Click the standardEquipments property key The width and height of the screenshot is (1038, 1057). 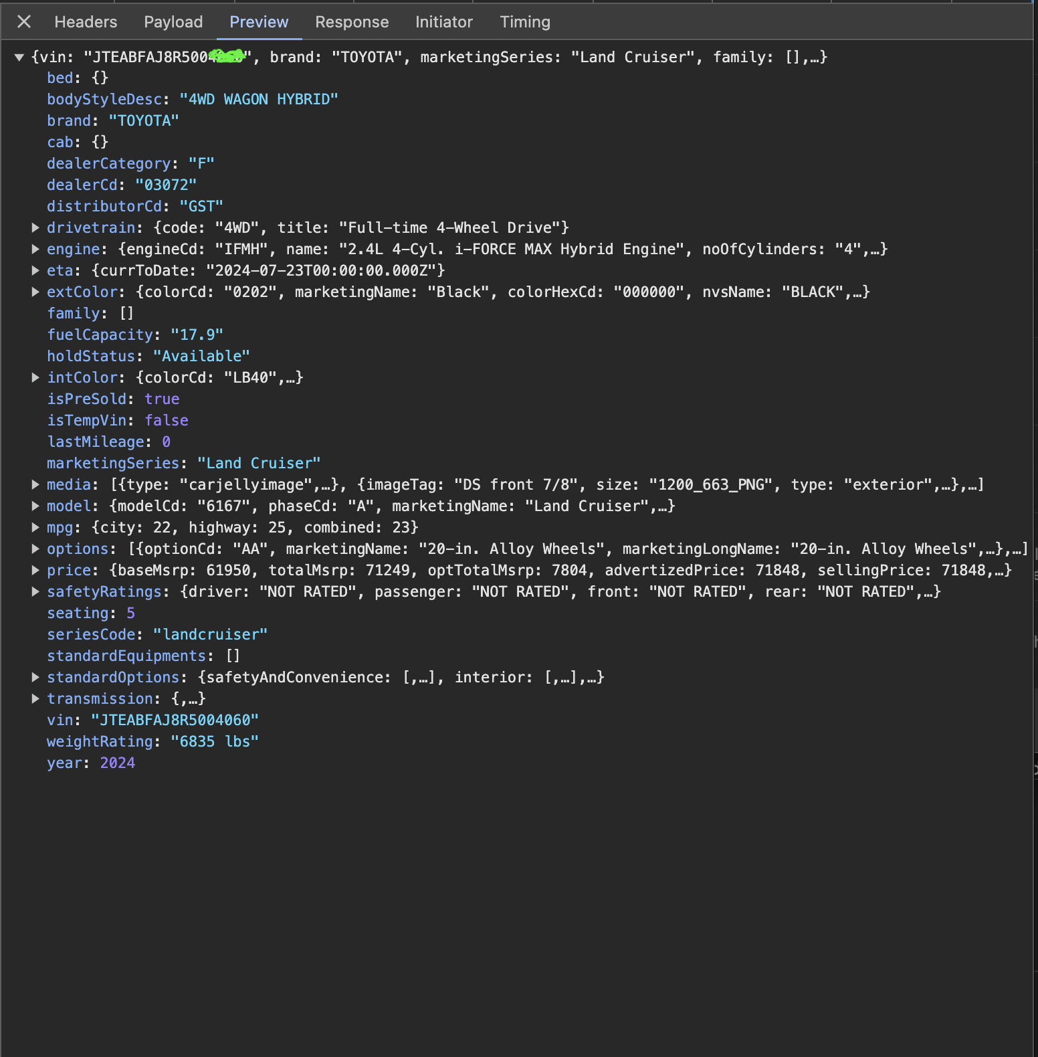[126, 656]
